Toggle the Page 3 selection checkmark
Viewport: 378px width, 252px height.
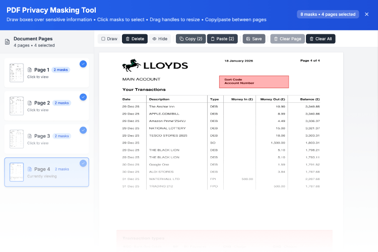coord(83,130)
